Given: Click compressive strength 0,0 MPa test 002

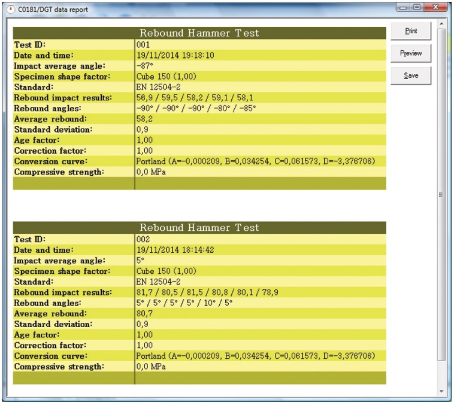Looking at the screenshot, I should pos(151,367).
